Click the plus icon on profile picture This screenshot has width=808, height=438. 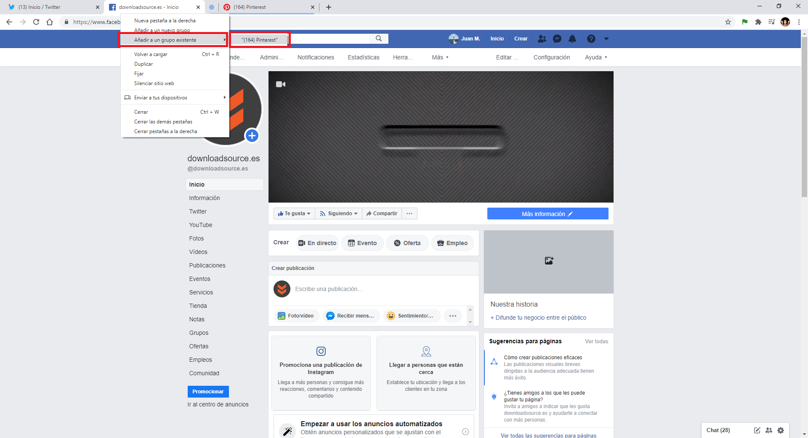tap(252, 136)
